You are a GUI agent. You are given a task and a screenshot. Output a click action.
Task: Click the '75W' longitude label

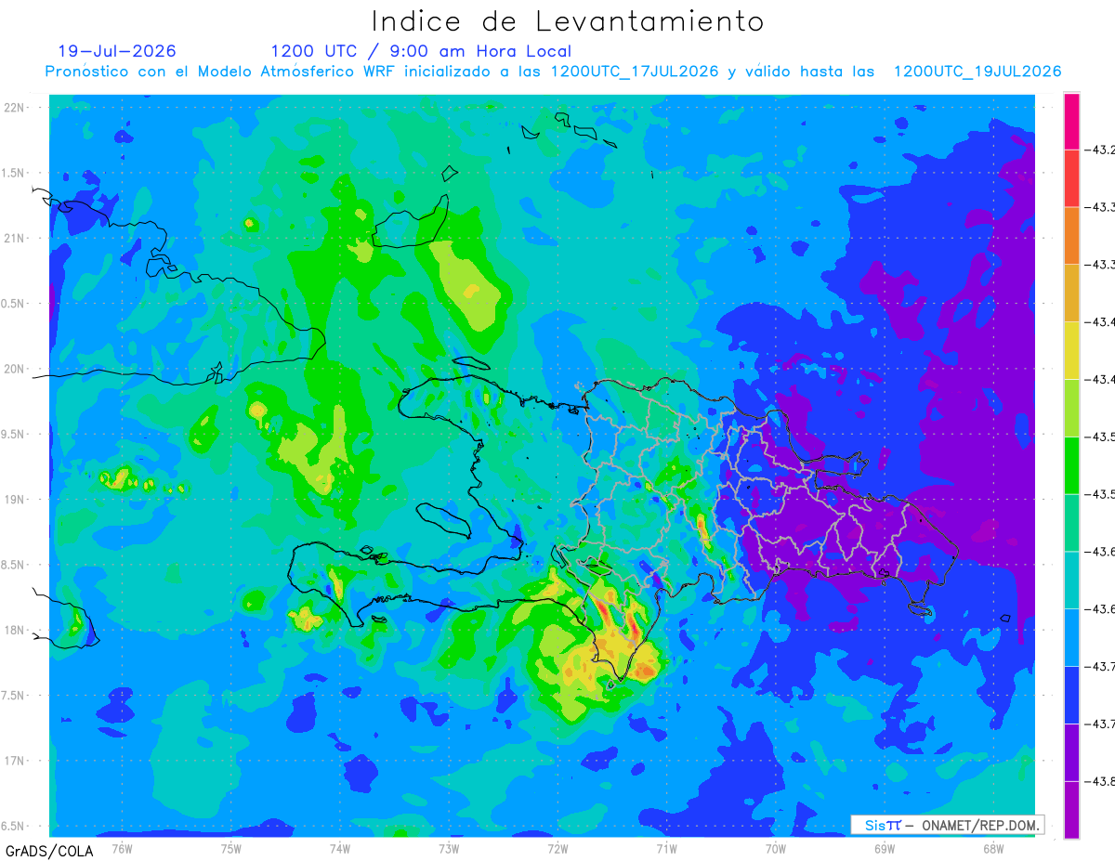point(230,848)
